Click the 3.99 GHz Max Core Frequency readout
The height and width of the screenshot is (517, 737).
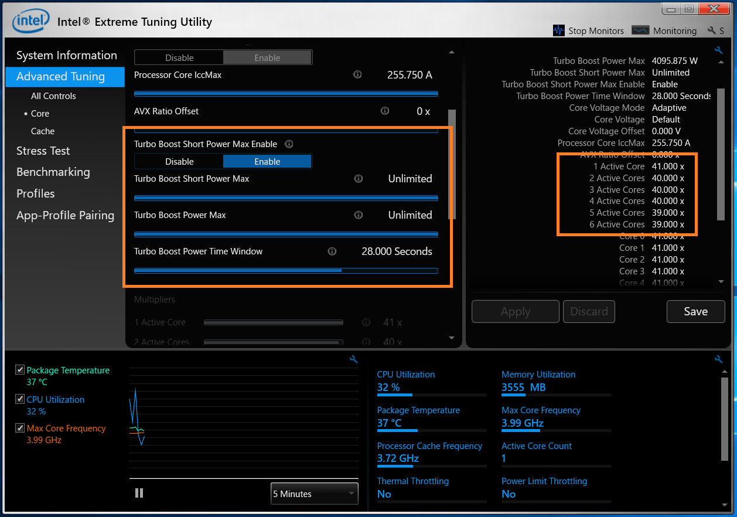(x=523, y=423)
